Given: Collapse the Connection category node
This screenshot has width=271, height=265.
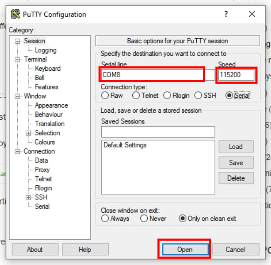Looking at the screenshot, I should (18, 151).
